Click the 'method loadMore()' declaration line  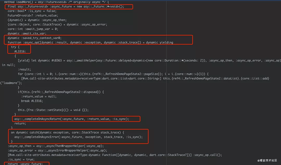(57, 2)
